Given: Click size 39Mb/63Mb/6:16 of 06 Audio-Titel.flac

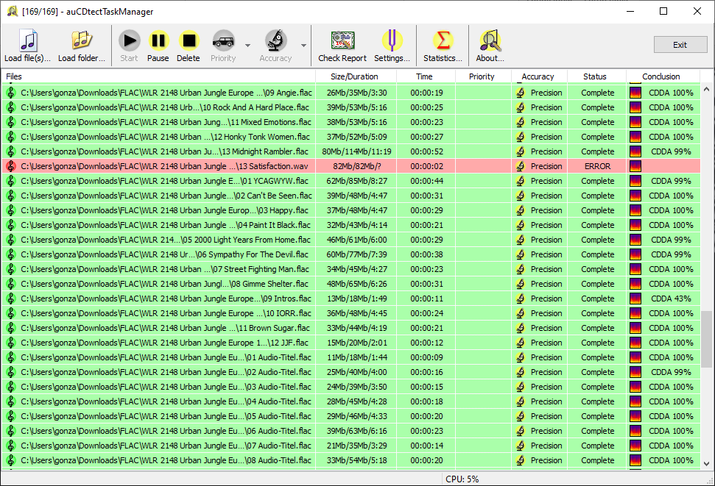Looking at the screenshot, I should tap(356, 431).
